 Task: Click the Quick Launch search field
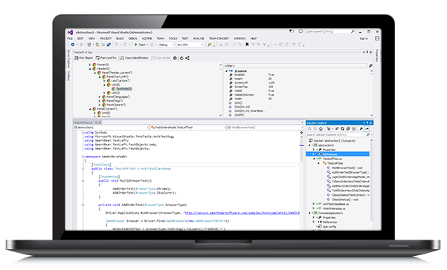pos(330,32)
